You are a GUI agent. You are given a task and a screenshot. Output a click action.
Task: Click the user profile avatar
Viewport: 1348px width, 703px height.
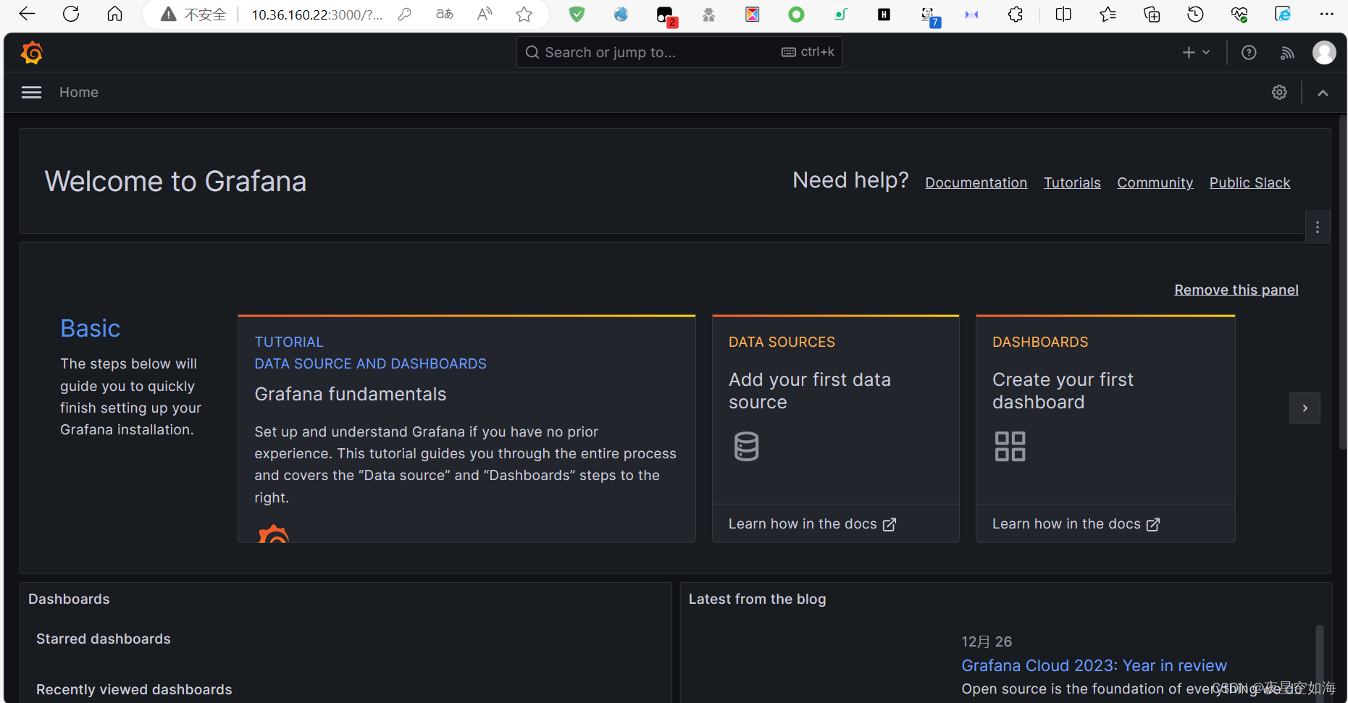click(1324, 52)
